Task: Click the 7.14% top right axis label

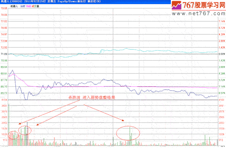Action: [222, 21]
